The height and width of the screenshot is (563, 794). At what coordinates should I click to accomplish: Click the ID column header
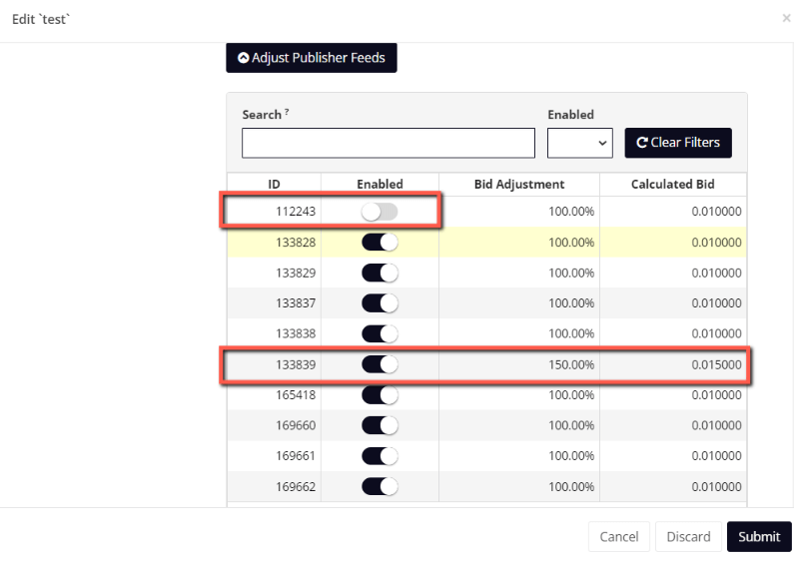click(x=274, y=185)
